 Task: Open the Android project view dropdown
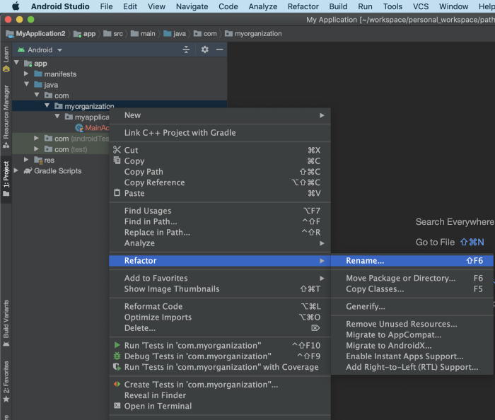pos(45,50)
